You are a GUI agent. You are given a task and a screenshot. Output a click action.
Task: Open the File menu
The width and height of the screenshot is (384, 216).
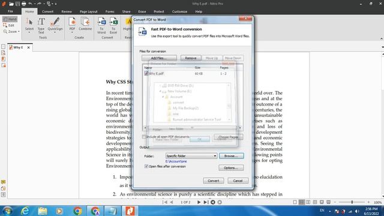[10, 11]
